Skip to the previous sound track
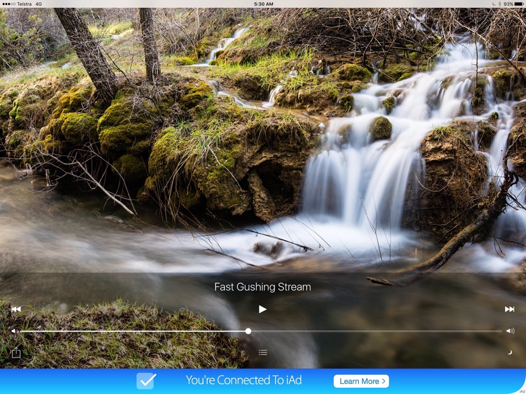 tap(16, 309)
